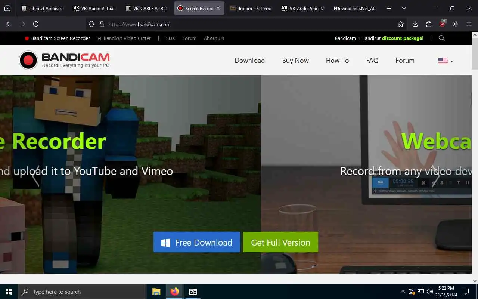478x299 pixels.
Task: Open the Firefox application menu
Action: (x=469, y=24)
